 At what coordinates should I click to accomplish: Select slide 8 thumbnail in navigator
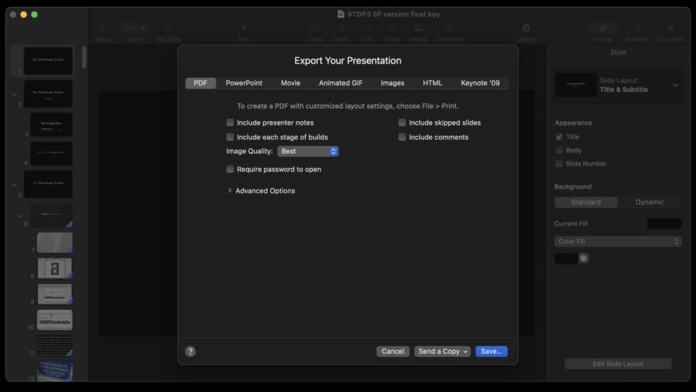(x=54, y=268)
